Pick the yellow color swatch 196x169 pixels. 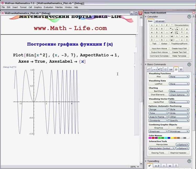point(172,138)
